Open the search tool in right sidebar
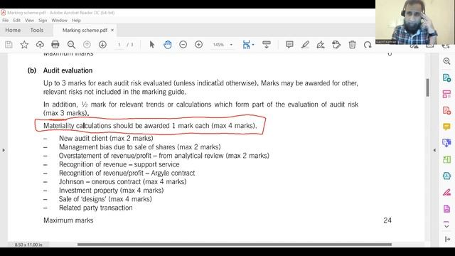This screenshot has height=256, width=455. (446, 61)
